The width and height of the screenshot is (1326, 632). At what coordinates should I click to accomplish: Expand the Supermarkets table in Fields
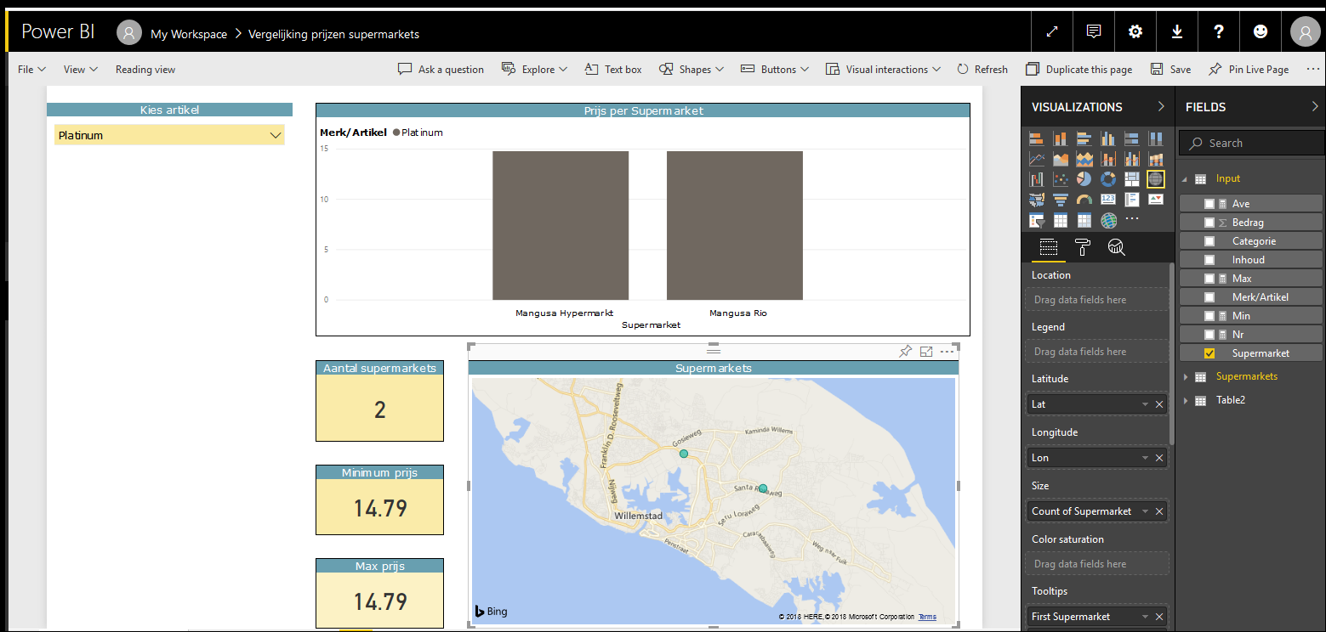tap(1186, 376)
